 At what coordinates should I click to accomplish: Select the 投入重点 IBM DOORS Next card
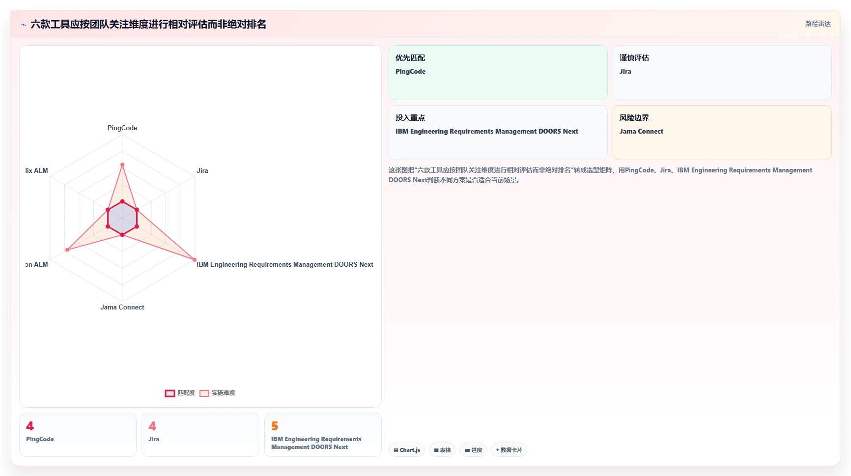click(498, 133)
